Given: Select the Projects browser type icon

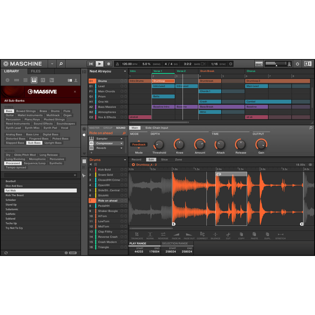Looking at the screenshot, I should coord(8,80).
